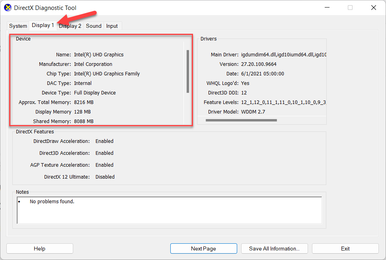
Task: Click the DirectX 12 Ultimate Disabled entry
Action: pyautogui.click(x=105, y=177)
